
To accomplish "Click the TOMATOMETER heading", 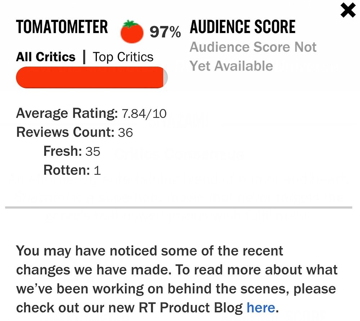I will coord(62,27).
